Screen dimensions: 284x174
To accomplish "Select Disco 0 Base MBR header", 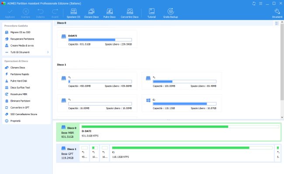I will [x=68, y=132].
